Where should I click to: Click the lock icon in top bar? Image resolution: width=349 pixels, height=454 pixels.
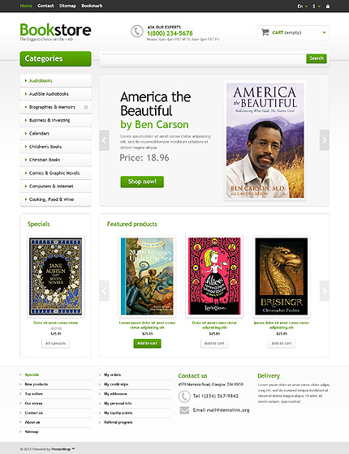(x=328, y=6)
